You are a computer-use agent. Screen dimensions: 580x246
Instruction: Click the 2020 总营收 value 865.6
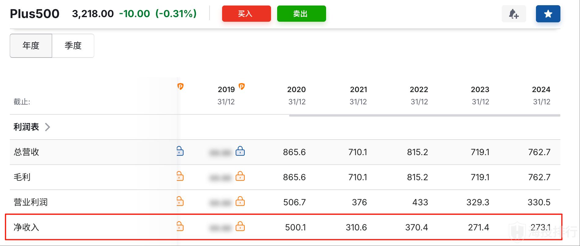click(x=294, y=152)
